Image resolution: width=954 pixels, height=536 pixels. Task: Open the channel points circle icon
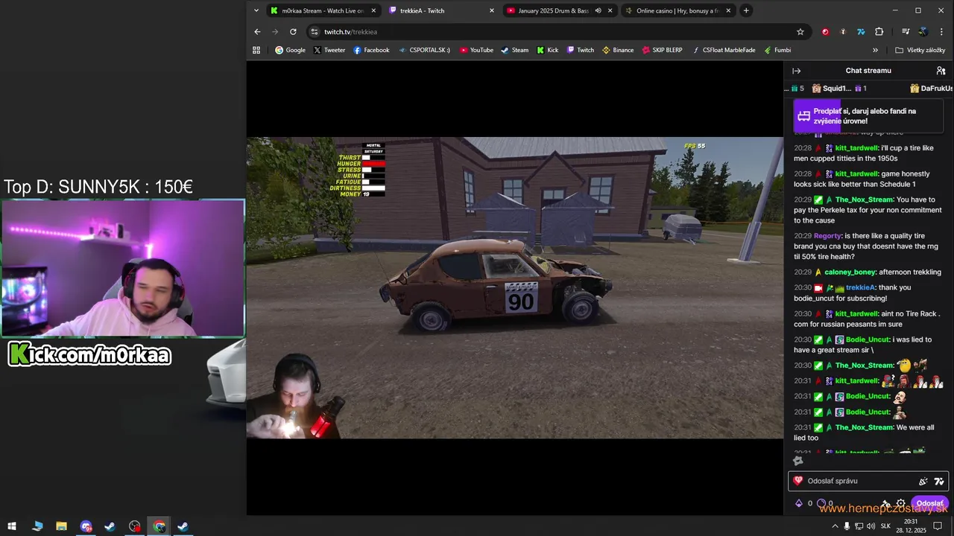coord(821,503)
